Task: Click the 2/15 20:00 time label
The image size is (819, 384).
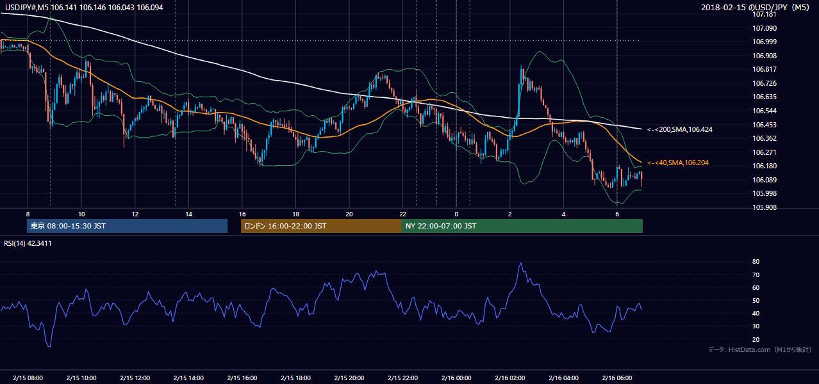Action: tap(349, 378)
